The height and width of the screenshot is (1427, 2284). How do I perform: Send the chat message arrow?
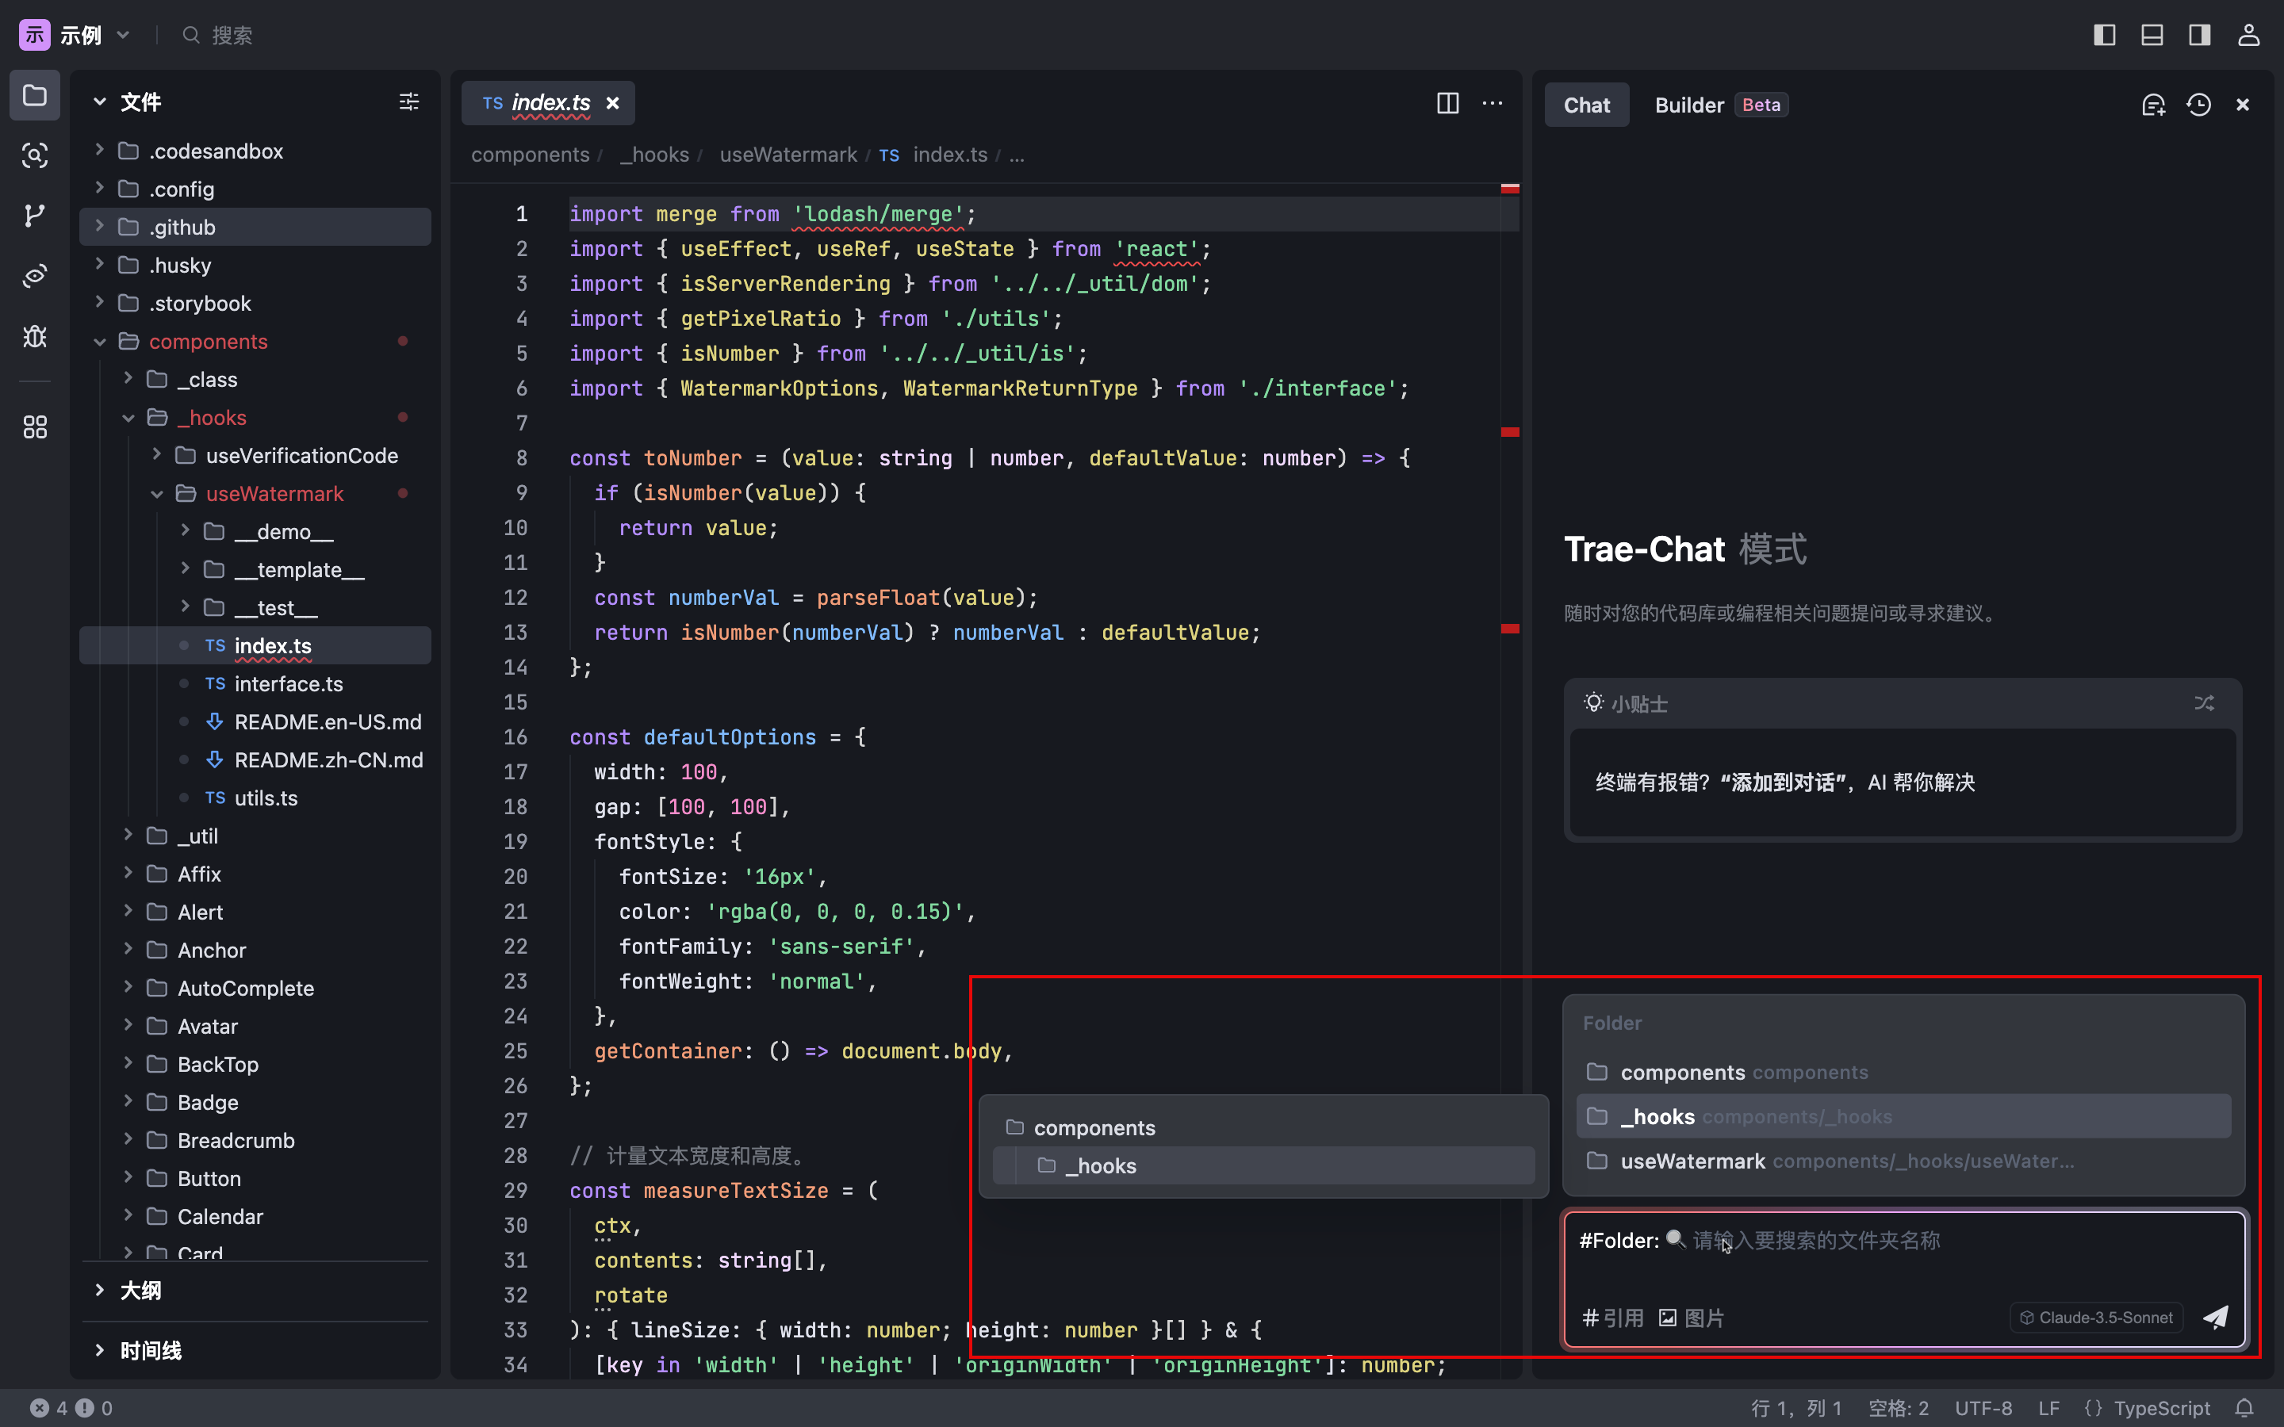pyautogui.click(x=2215, y=1318)
